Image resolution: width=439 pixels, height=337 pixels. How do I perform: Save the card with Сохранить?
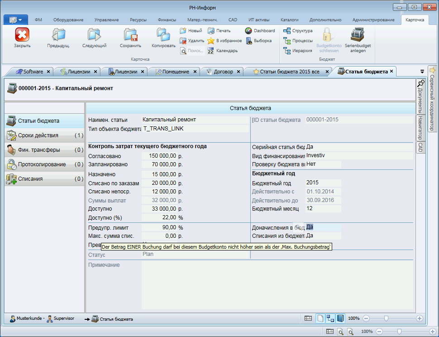tap(130, 36)
